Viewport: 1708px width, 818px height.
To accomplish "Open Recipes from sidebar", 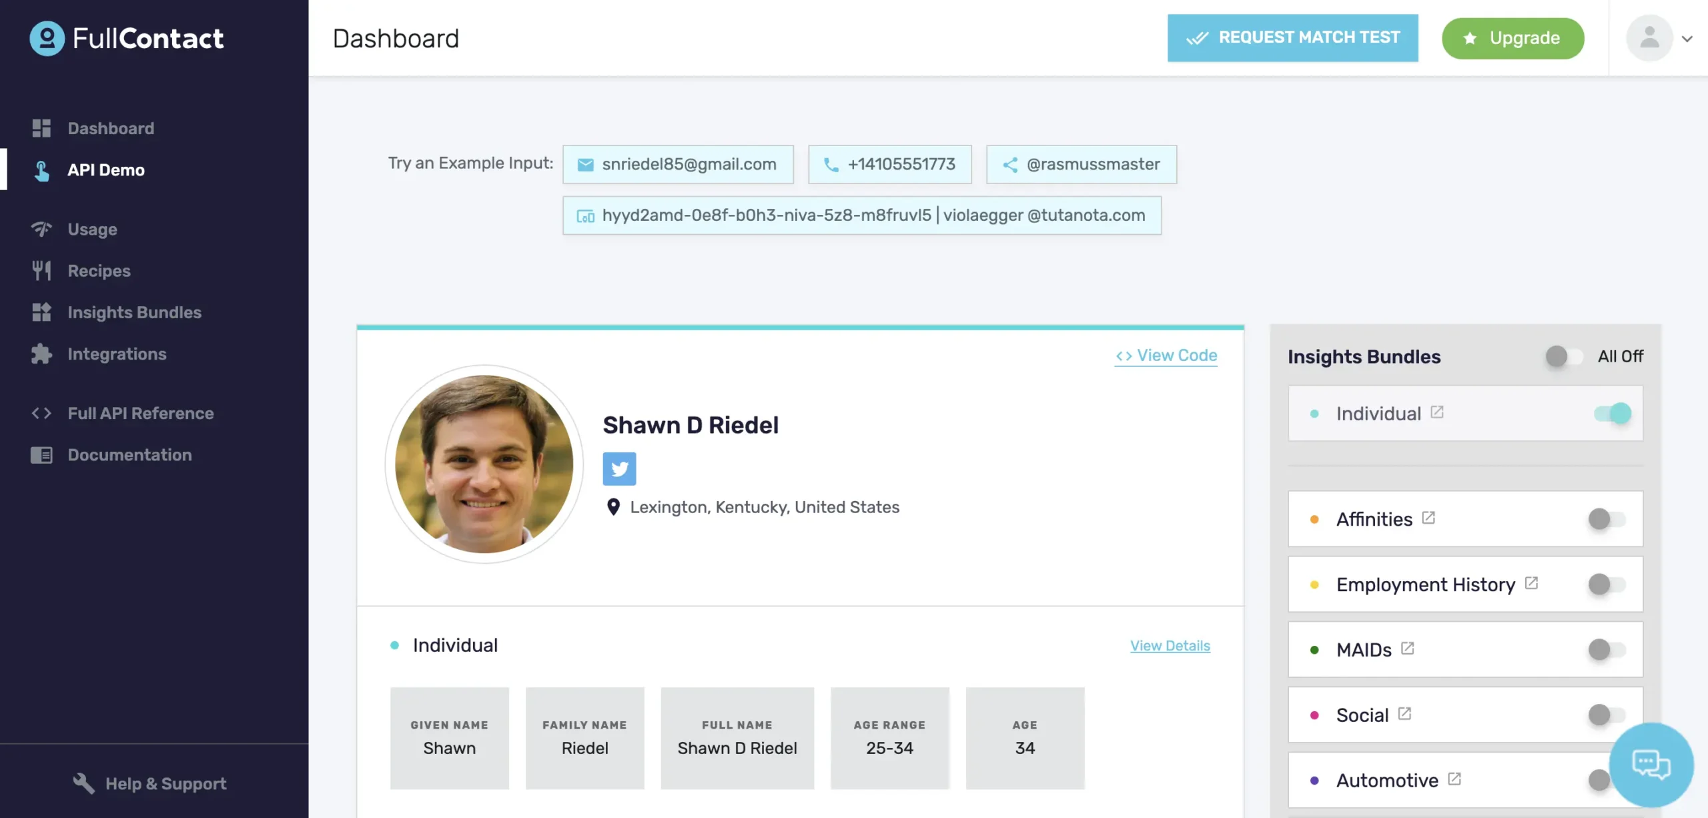I will pos(99,271).
